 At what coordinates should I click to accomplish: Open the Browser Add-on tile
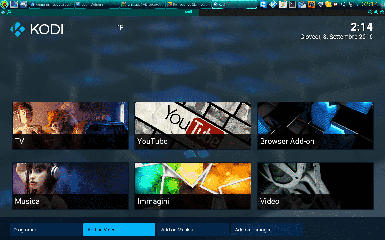coord(315,126)
